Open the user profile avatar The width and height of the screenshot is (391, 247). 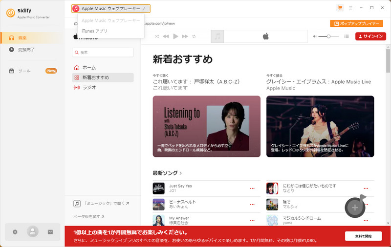[x=33, y=231]
